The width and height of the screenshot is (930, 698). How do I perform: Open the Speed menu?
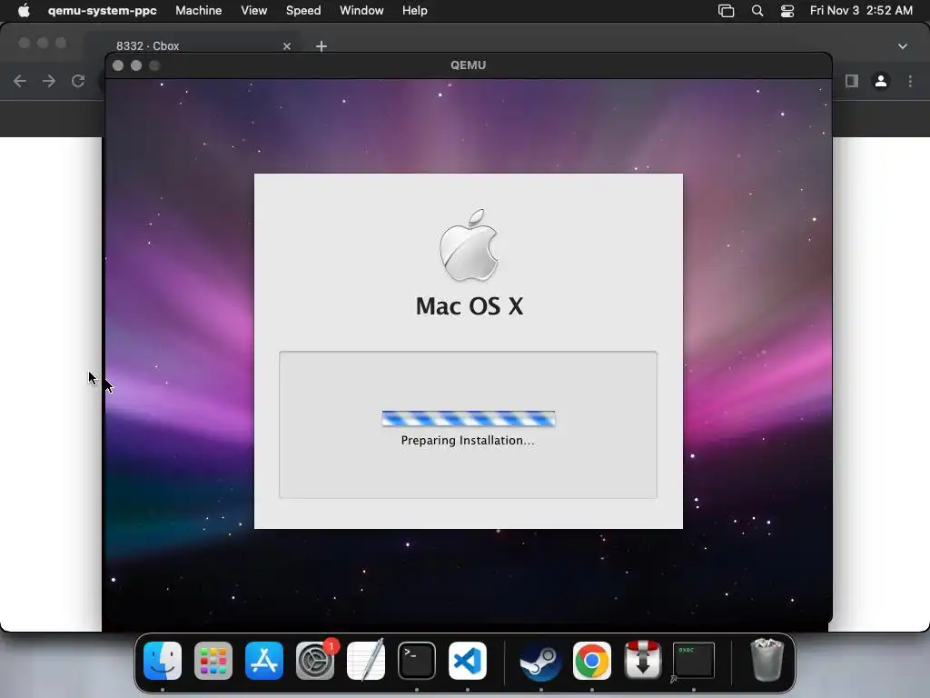pyautogui.click(x=303, y=11)
